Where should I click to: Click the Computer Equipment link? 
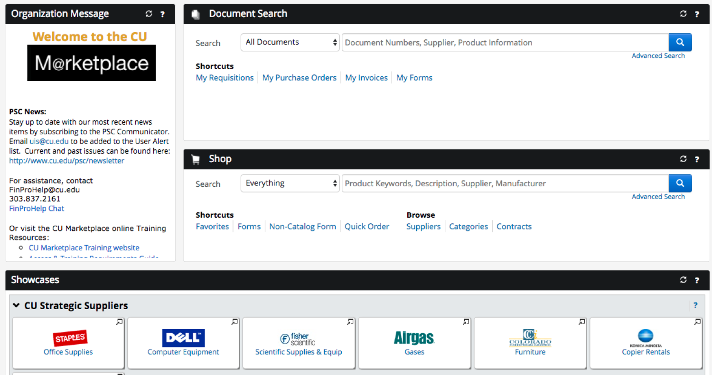coord(183,352)
